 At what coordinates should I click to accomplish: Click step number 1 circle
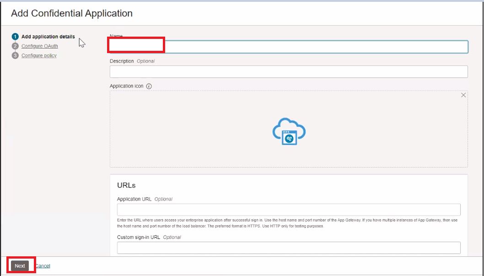(x=15, y=37)
